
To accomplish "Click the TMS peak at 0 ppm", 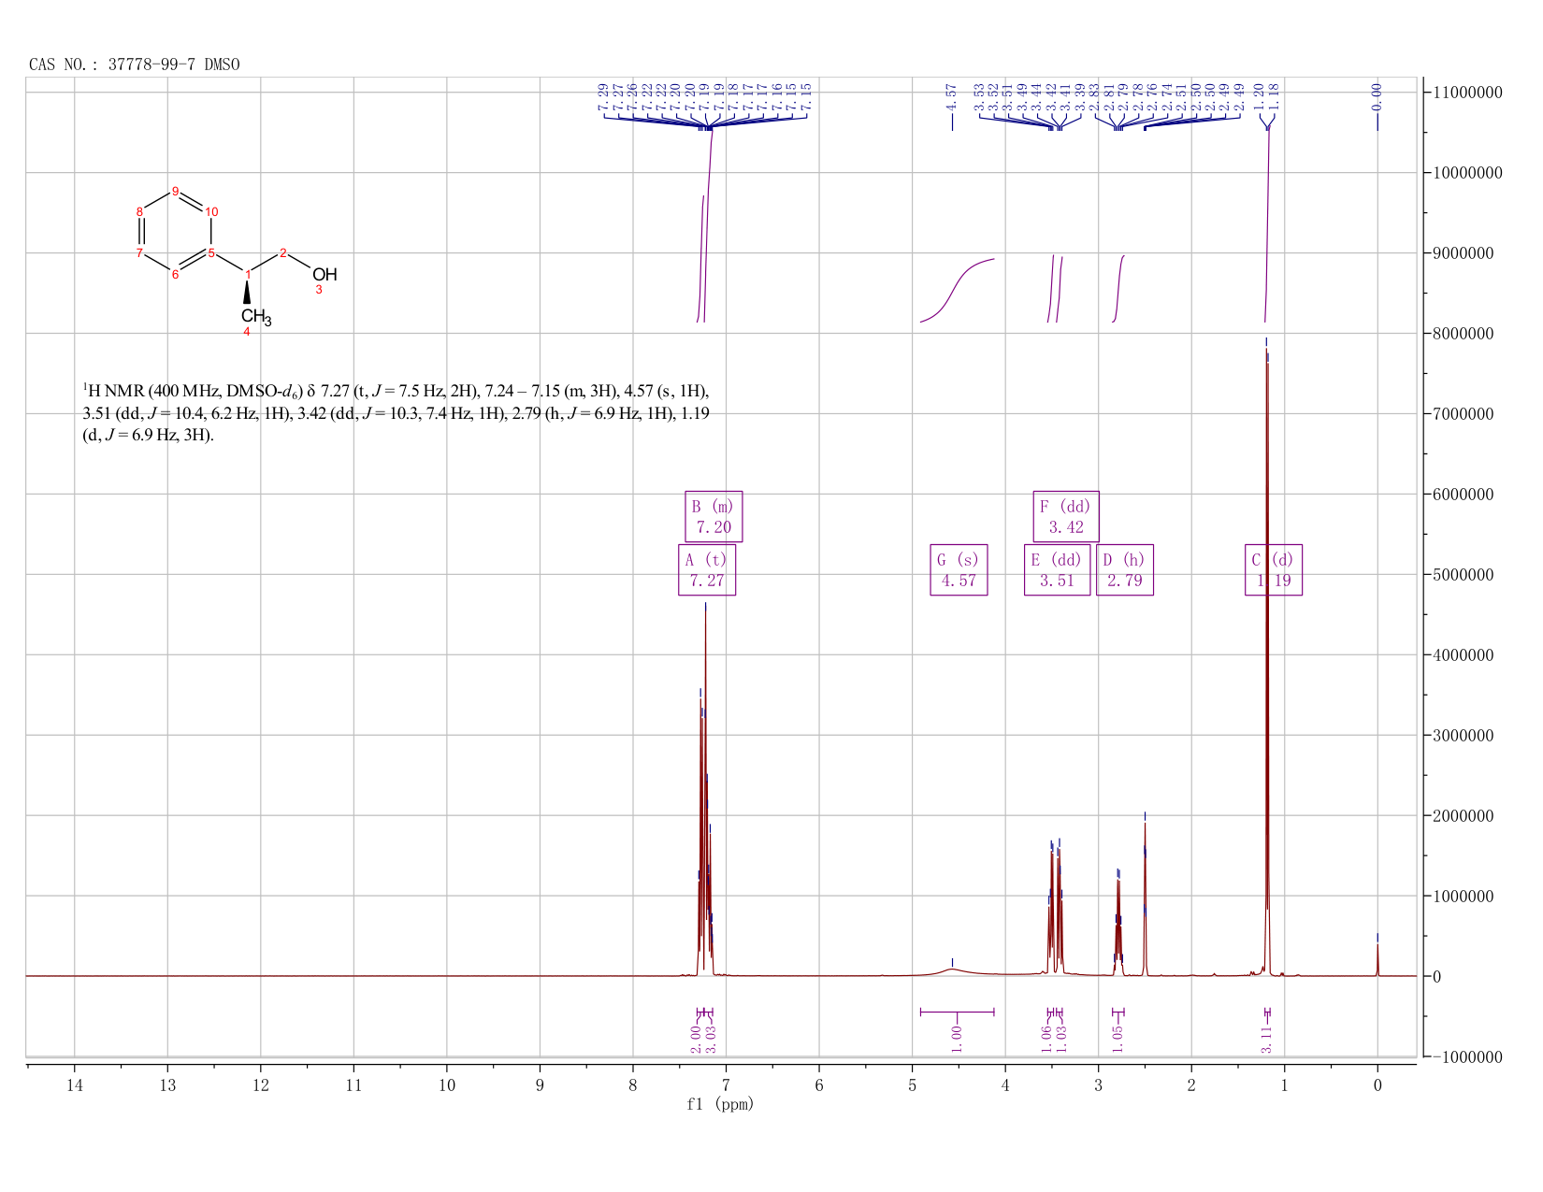I will point(1377,959).
